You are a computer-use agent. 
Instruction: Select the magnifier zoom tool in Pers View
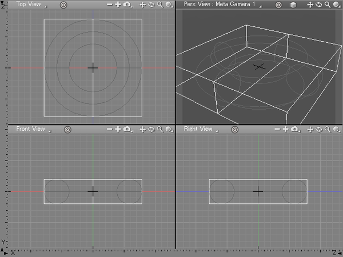tap(328, 5)
